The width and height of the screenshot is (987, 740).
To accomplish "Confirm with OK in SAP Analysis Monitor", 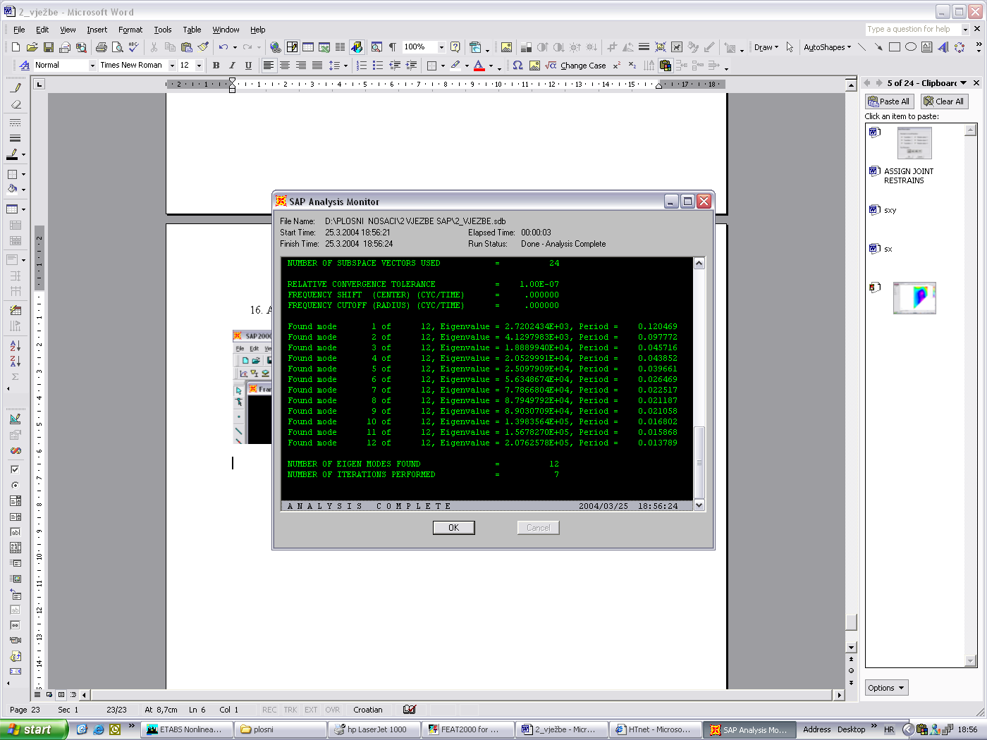I will [453, 527].
